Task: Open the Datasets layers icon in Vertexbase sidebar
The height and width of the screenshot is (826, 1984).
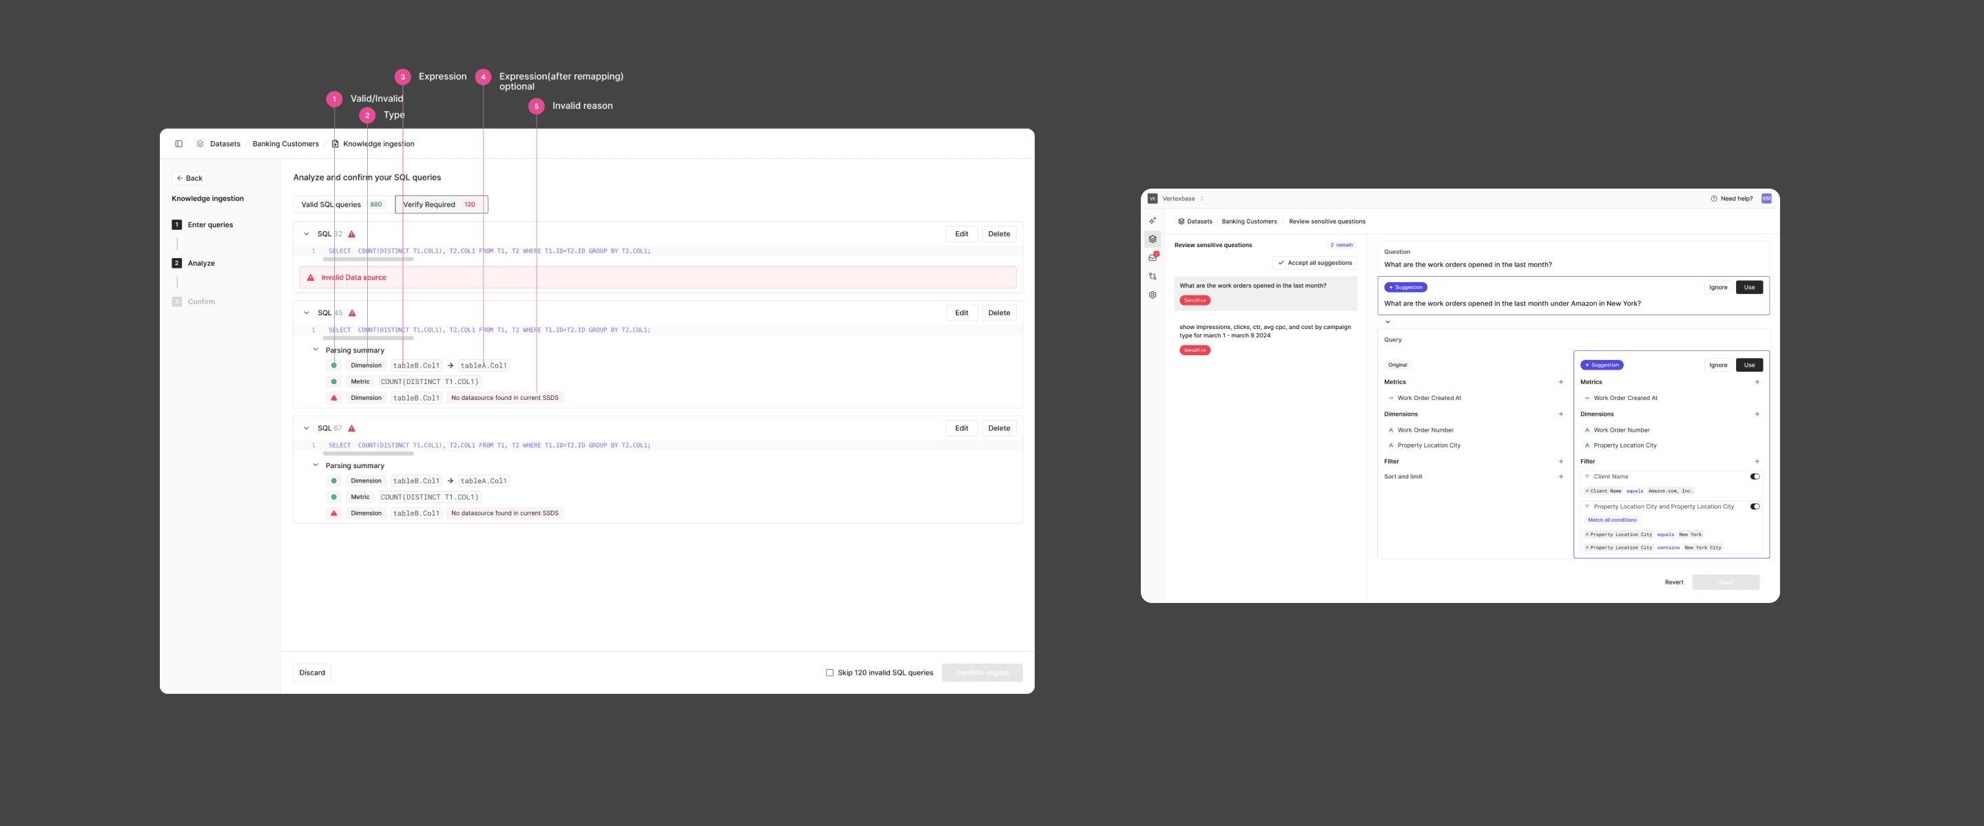Action: [x=1153, y=240]
